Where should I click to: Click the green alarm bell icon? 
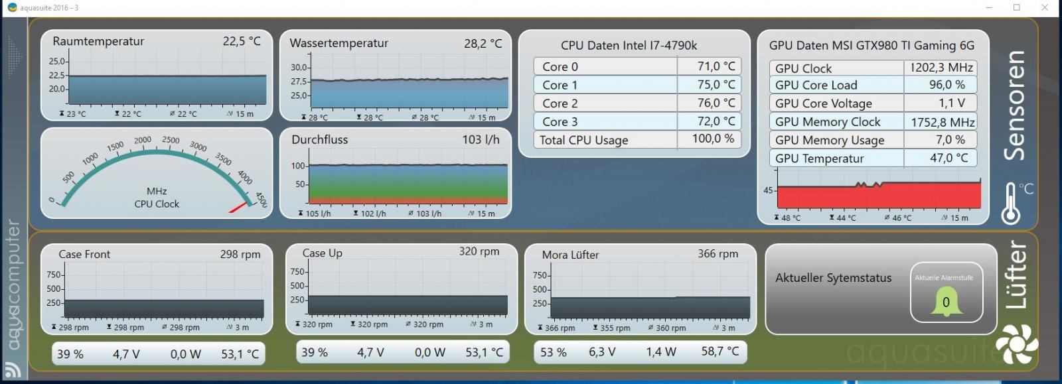[x=946, y=302]
